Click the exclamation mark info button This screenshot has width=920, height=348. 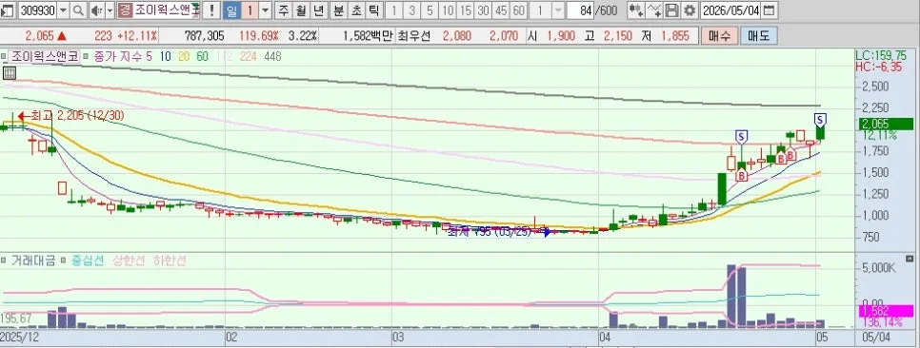click(211, 10)
